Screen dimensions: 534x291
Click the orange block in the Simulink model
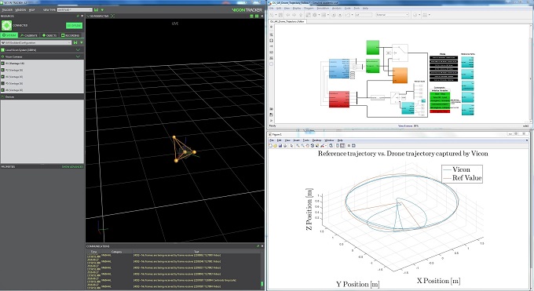pyautogui.click(x=400, y=75)
